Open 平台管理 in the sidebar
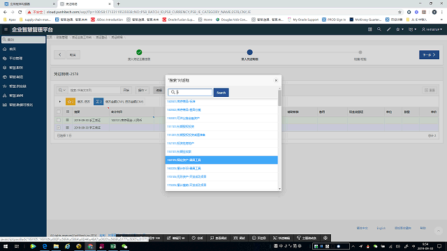 (15, 59)
